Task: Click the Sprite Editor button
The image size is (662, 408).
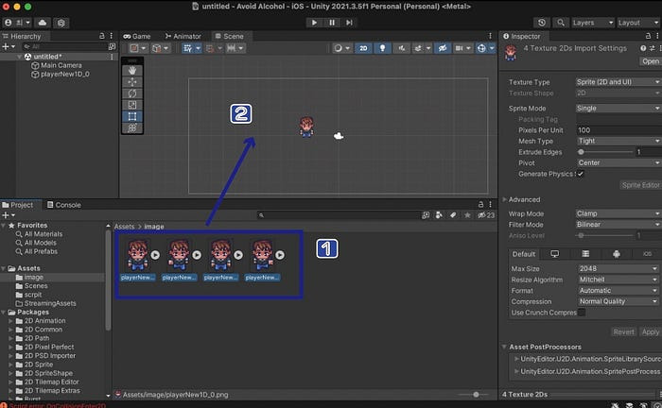Action: click(640, 187)
